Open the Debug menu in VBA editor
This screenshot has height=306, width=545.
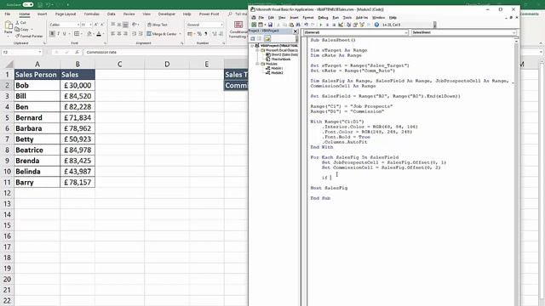tap(324, 18)
